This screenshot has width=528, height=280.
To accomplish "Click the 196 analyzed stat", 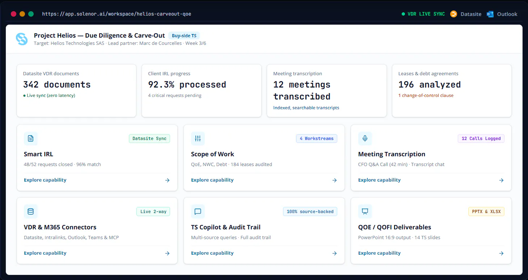I will pos(430,85).
